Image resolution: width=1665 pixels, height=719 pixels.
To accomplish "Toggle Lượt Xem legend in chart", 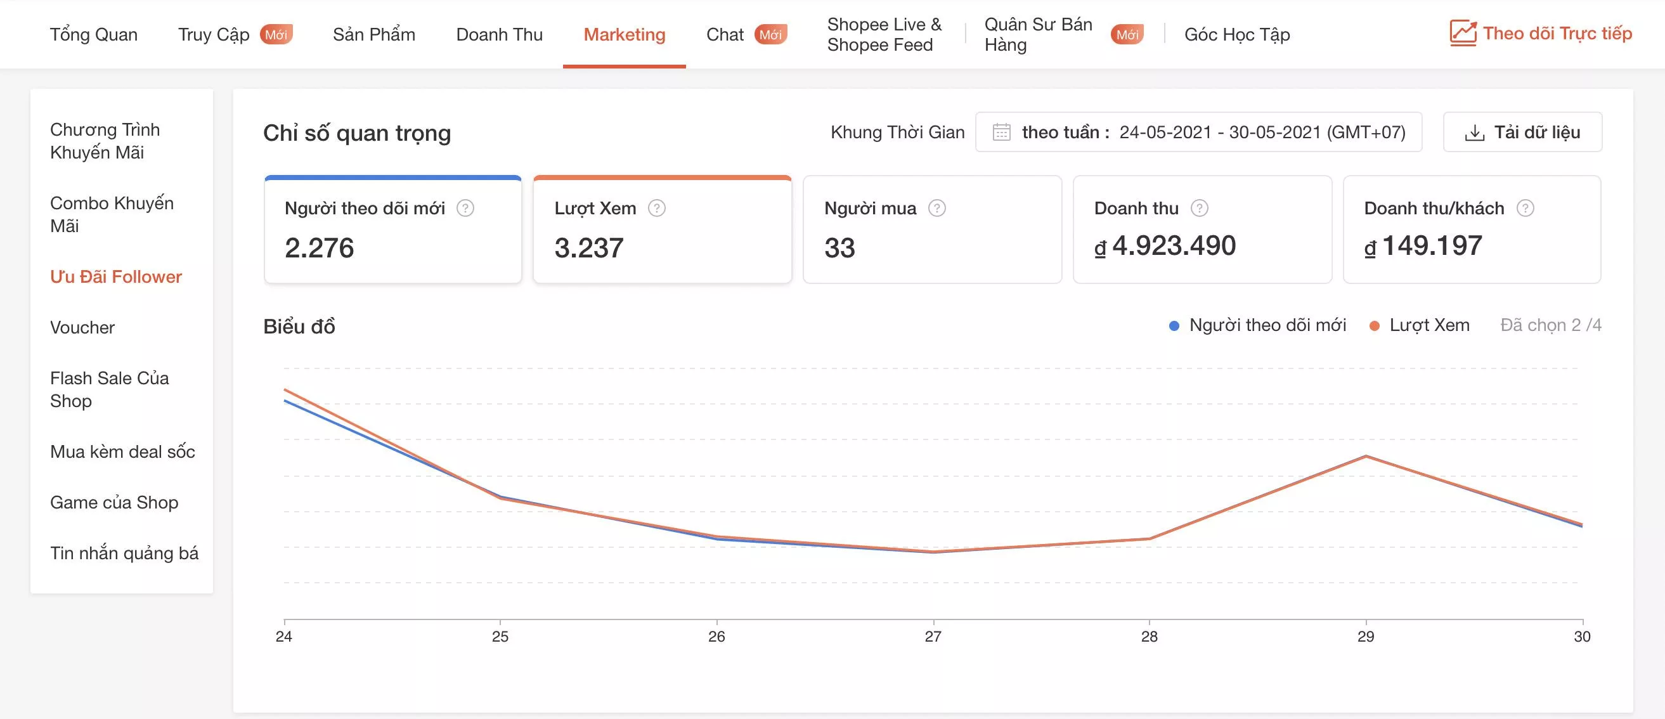I will pyautogui.click(x=1421, y=325).
